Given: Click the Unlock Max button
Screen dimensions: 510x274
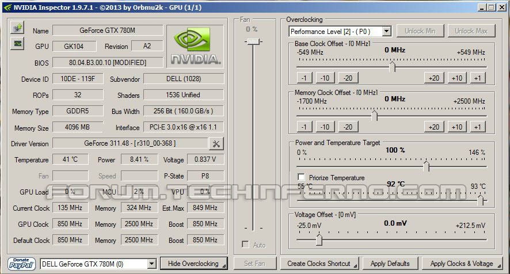Looking at the screenshot, I should point(471,31).
